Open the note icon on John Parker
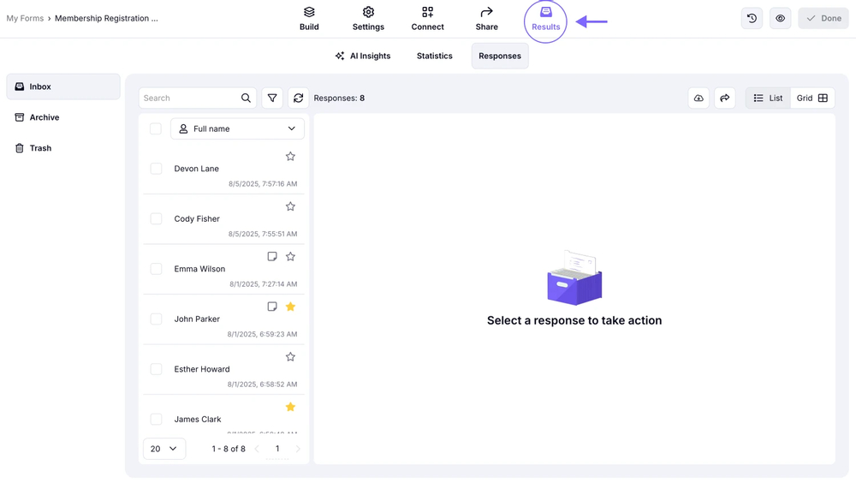856x483 pixels. pos(272,307)
